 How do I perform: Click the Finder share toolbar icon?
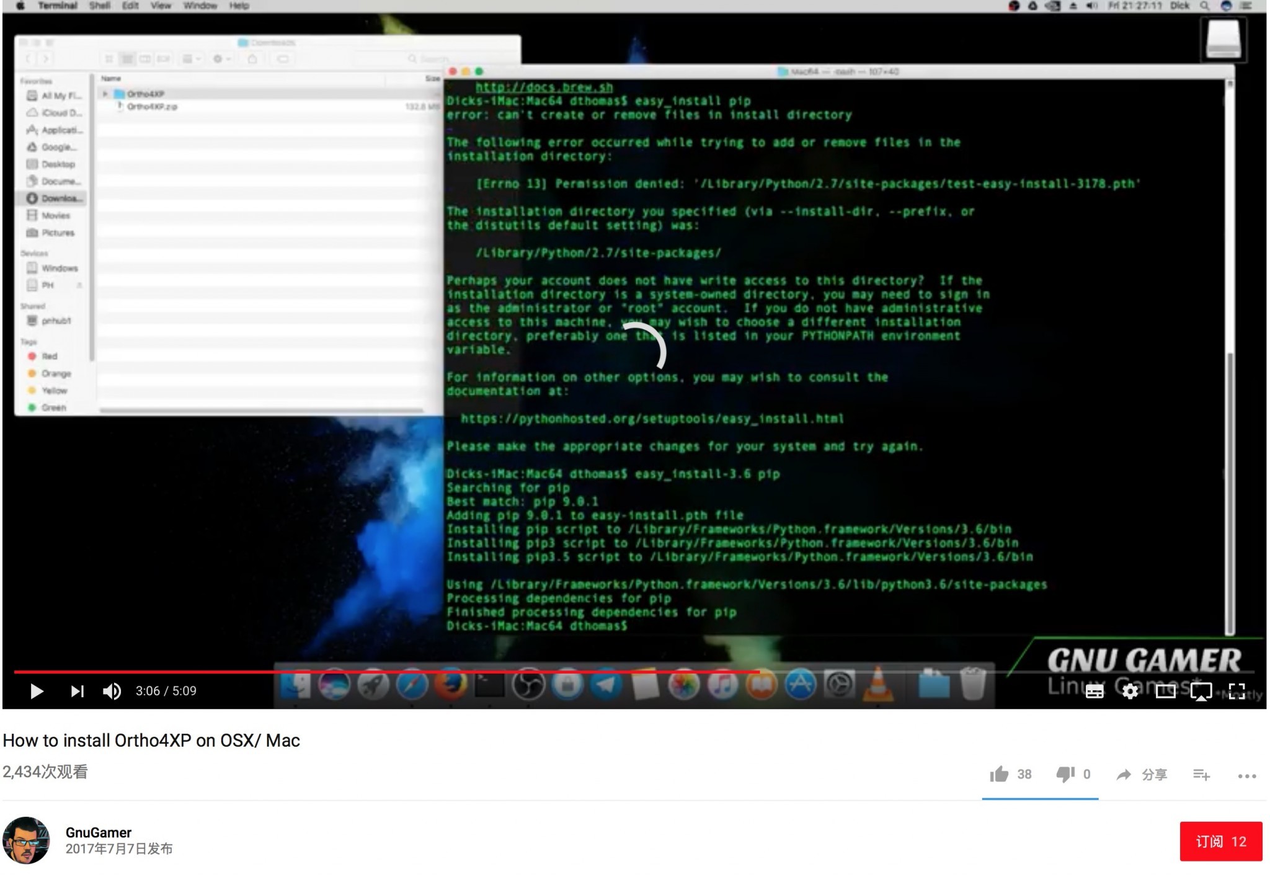coord(252,59)
